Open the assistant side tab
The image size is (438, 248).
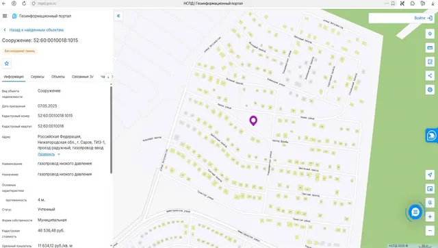click(x=432, y=136)
